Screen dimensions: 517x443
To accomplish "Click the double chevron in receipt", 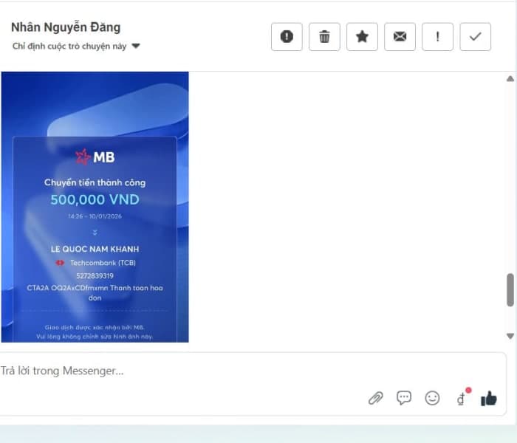I will (x=95, y=233).
